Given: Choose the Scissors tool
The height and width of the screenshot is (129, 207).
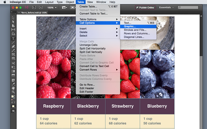Looking at the screenshot, I should tap(13, 63).
